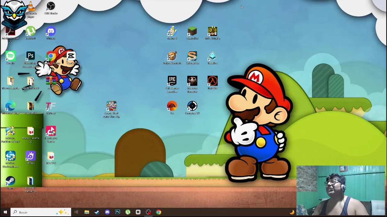Select the Left 4 Dead 2 shortcut
This screenshot has height=217, width=387.
tap(213, 31)
